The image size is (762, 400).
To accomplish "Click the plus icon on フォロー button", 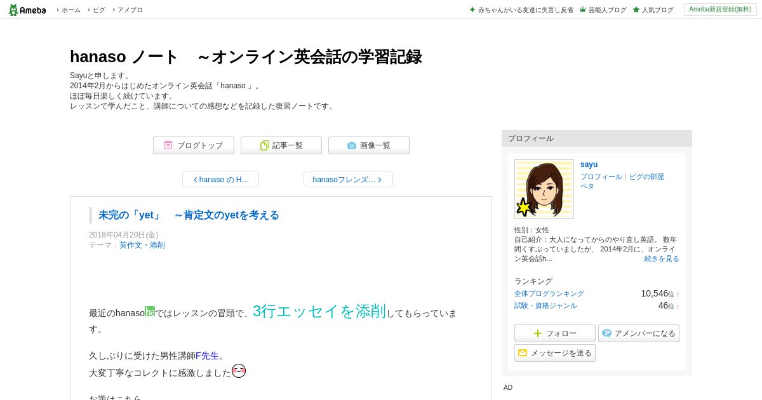I will (538, 333).
